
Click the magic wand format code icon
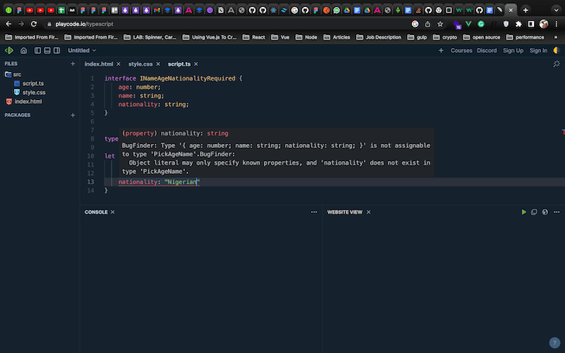click(556, 63)
